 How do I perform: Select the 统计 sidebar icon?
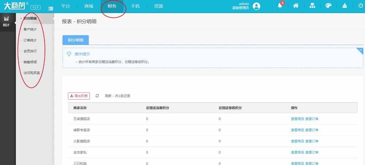[7, 21]
